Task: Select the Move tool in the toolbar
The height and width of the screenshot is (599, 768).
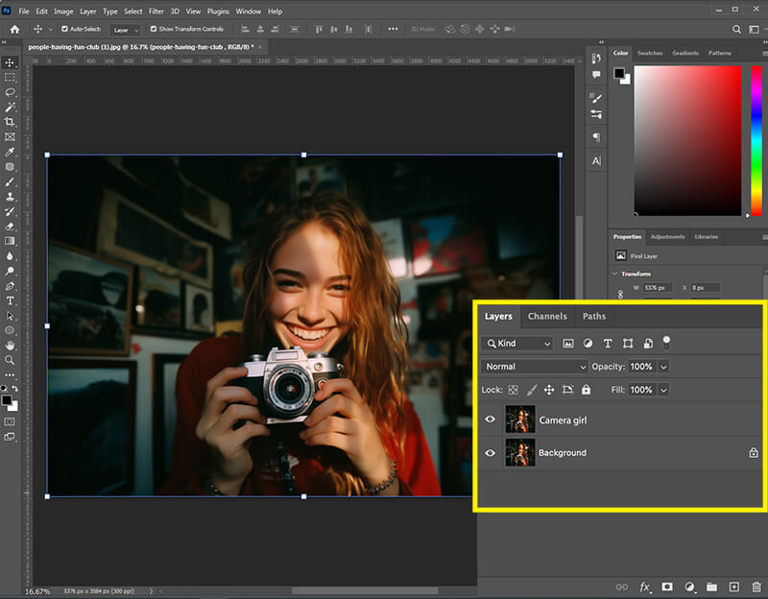Action: [x=10, y=62]
